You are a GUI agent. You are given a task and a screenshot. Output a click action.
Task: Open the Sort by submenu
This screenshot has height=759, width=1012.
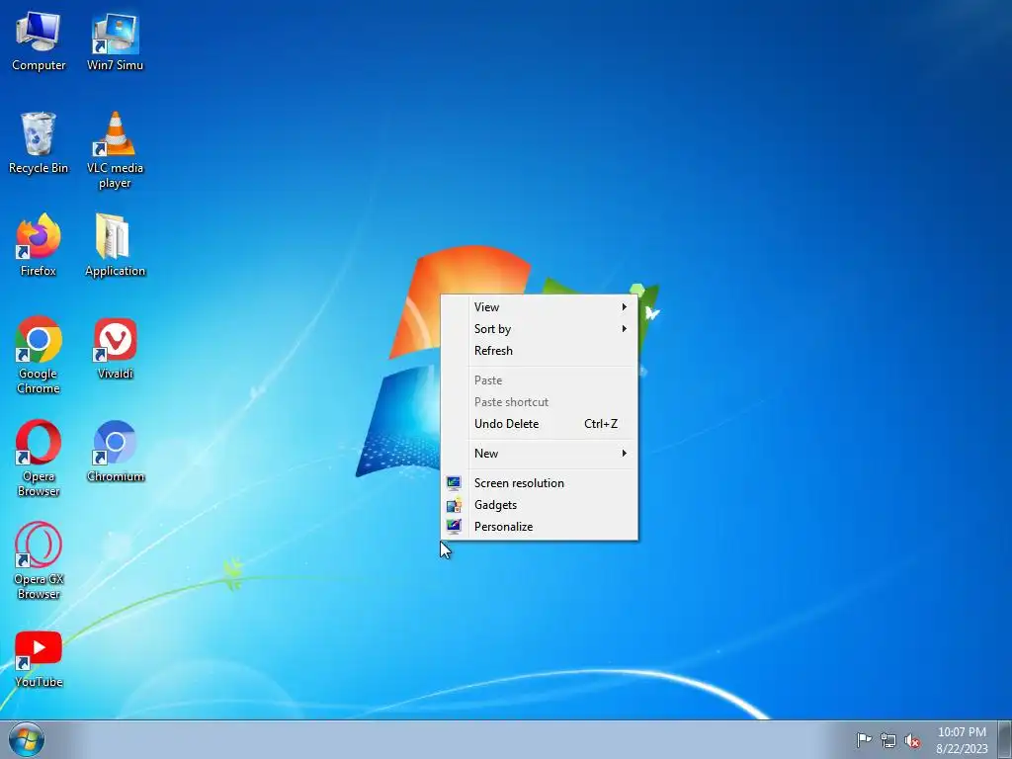click(x=539, y=329)
